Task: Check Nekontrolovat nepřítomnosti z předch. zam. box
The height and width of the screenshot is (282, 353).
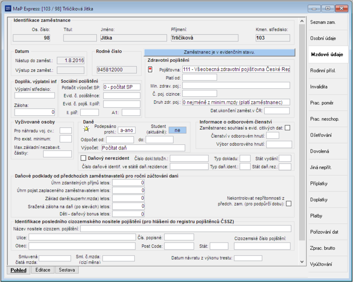Action: tap(289, 204)
